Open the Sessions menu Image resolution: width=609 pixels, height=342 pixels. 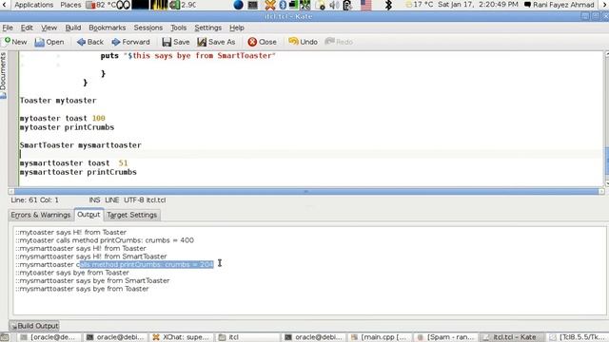tap(148, 28)
